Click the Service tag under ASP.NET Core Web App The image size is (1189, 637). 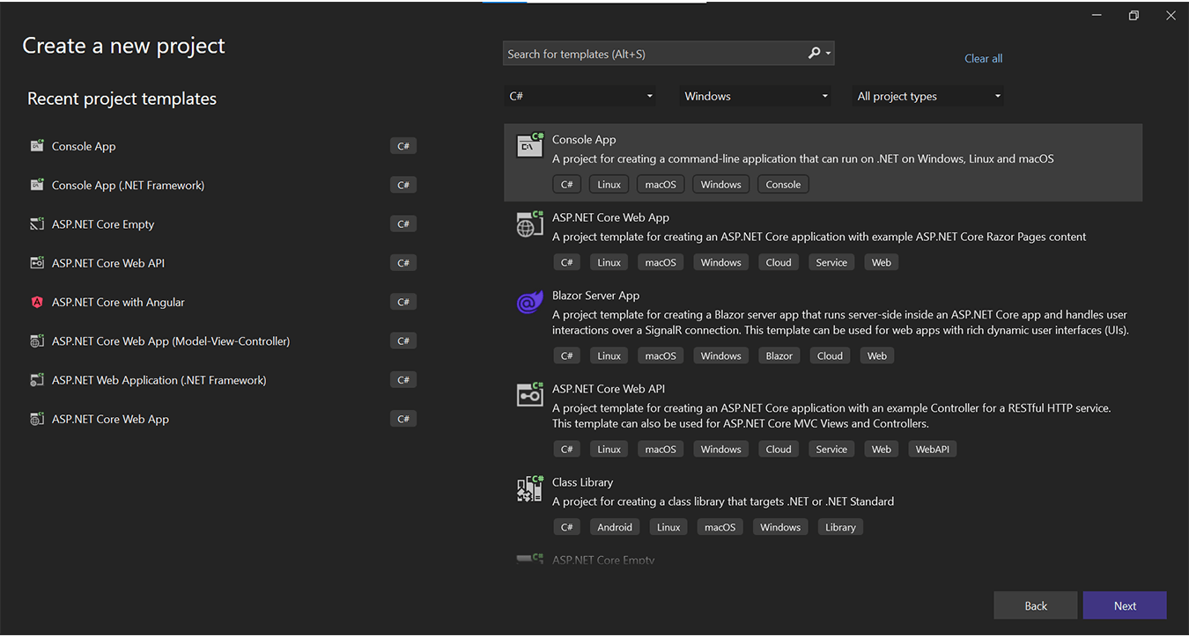(831, 262)
